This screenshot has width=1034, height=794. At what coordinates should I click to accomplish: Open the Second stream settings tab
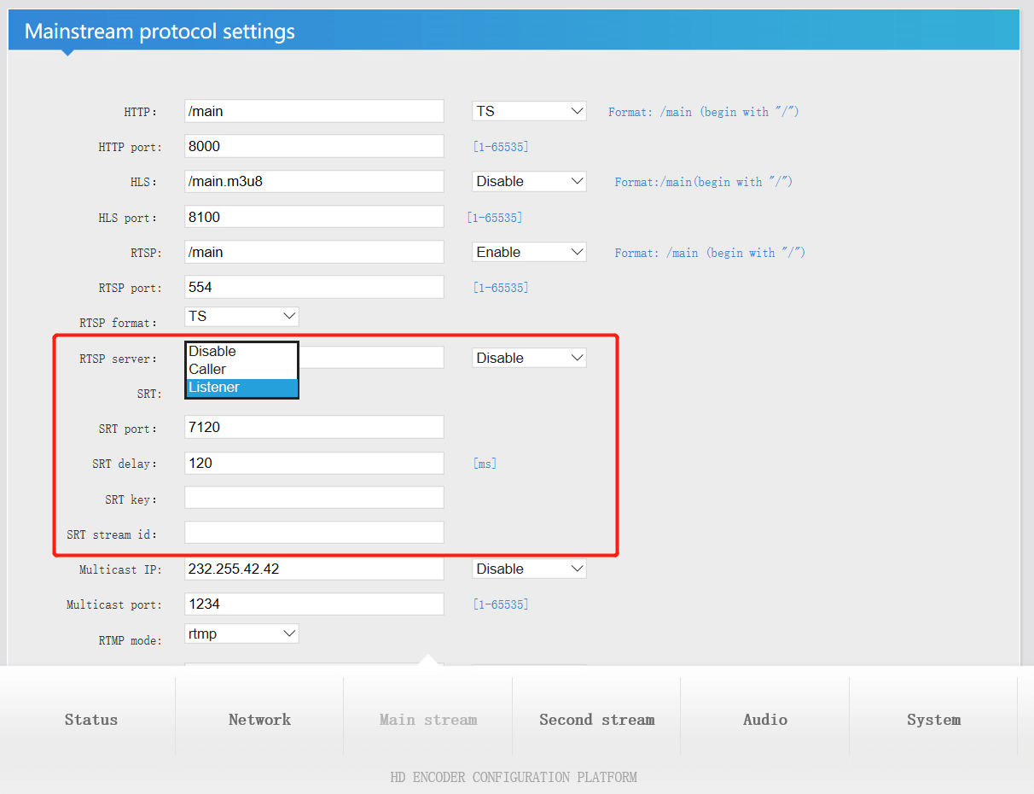[x=596, y=720]
